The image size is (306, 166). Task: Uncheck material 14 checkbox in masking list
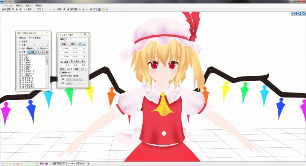point(20,87)
